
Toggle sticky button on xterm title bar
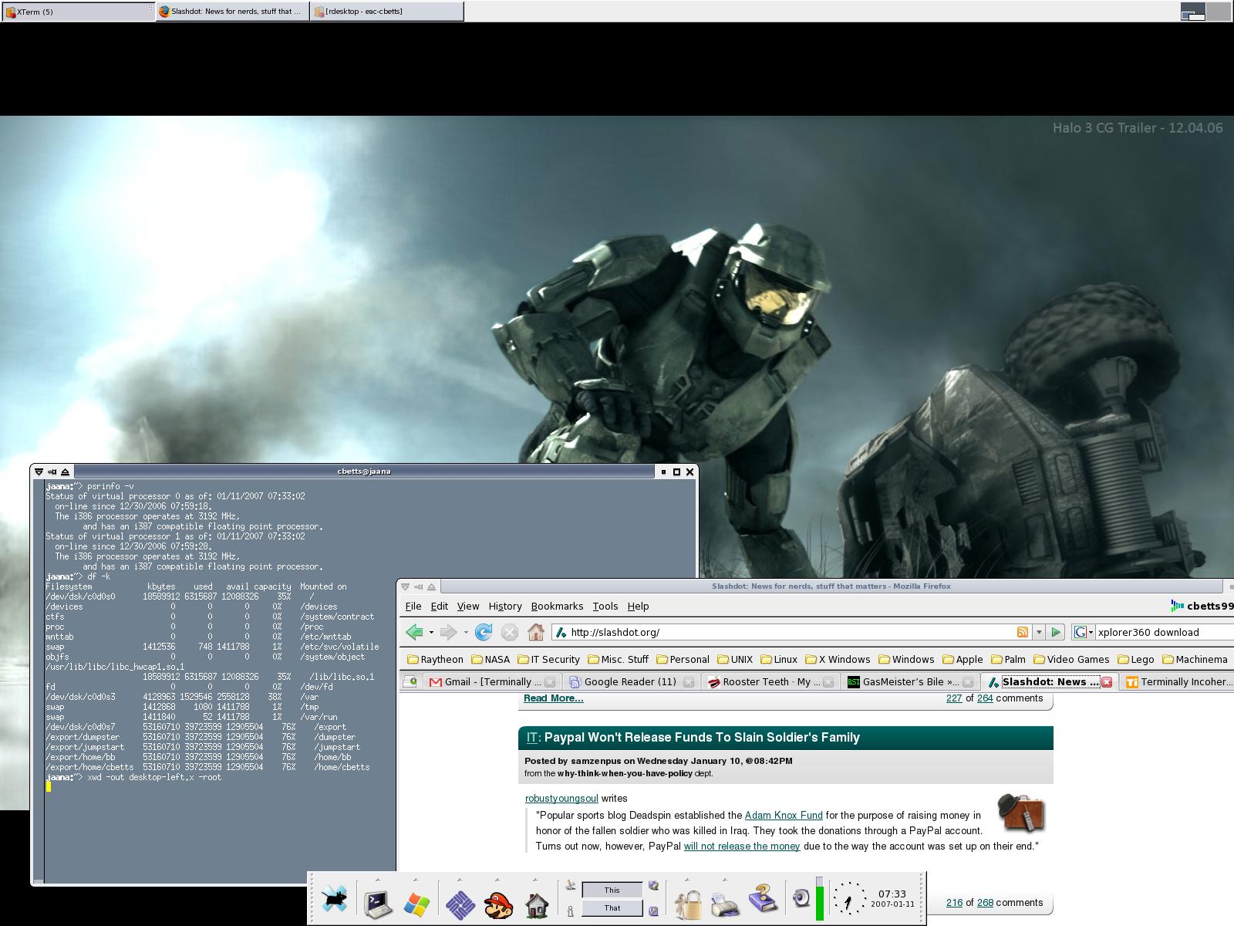click(52, 471)
